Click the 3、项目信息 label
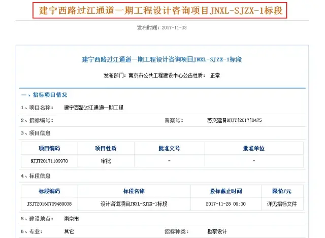The height and width of the screenshot is (238, 325). (36, 133)
